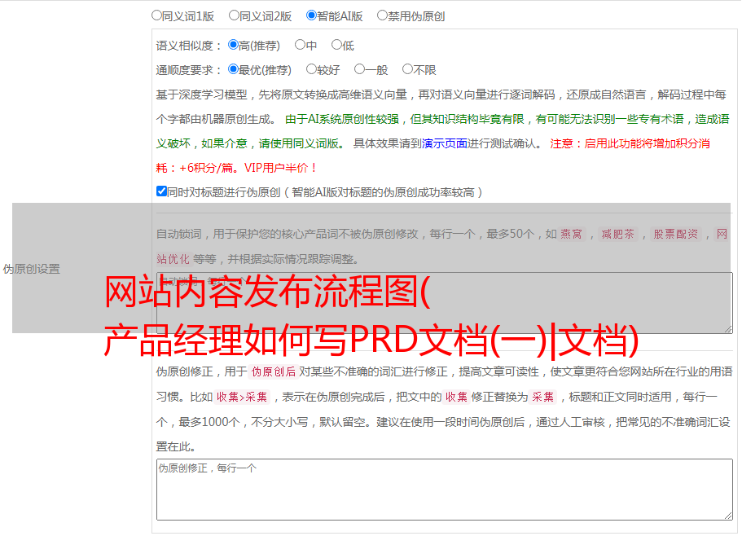Click the 燕窝 example keyword
This screenshot has width=742, height=536.
click(x=572, y=234)
